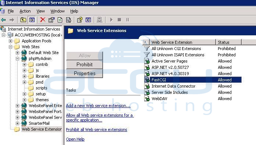Image resolution: width=256 pixels, height=145 pixels.
Task: Click the Stop item square icon
Action: coord(119,20)
